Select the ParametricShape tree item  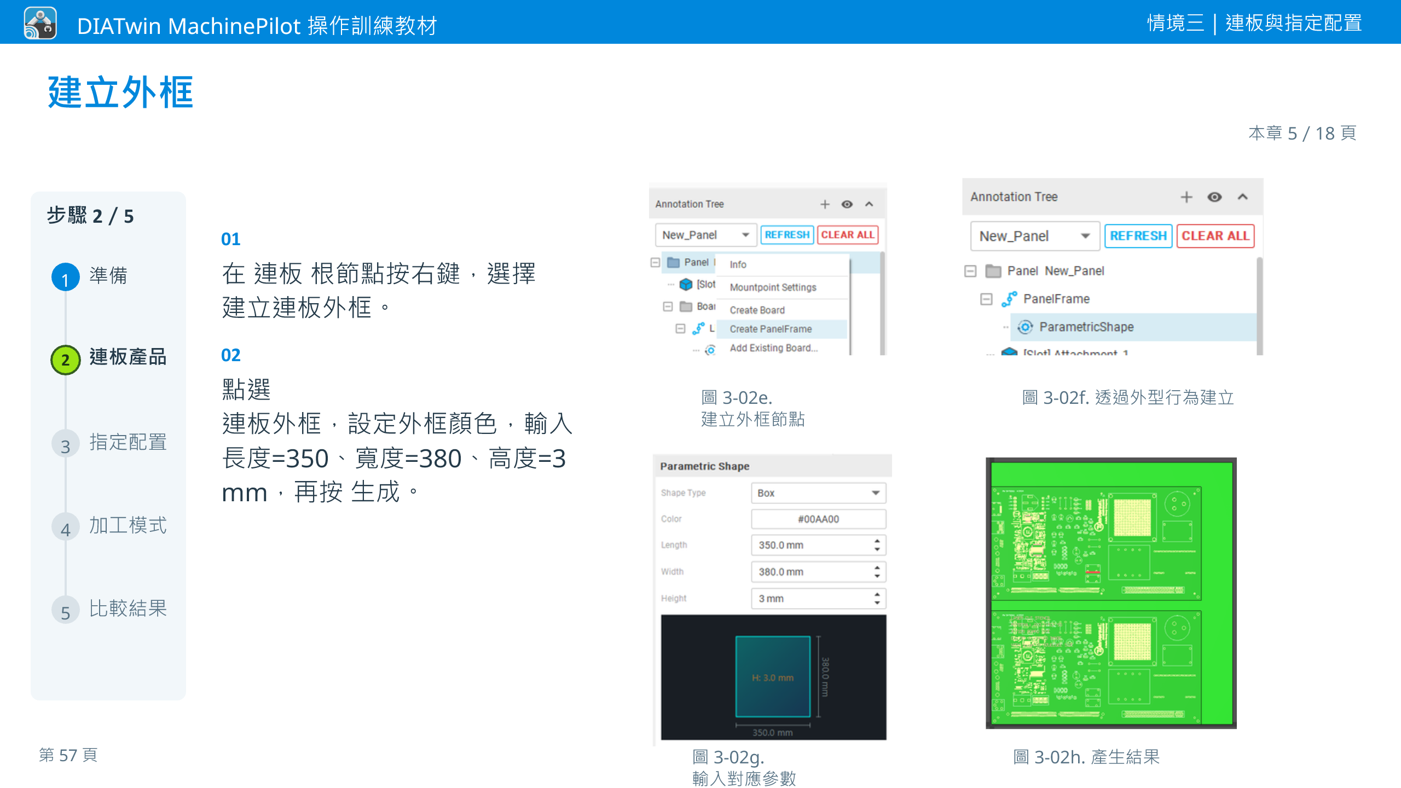[1086, 327]
